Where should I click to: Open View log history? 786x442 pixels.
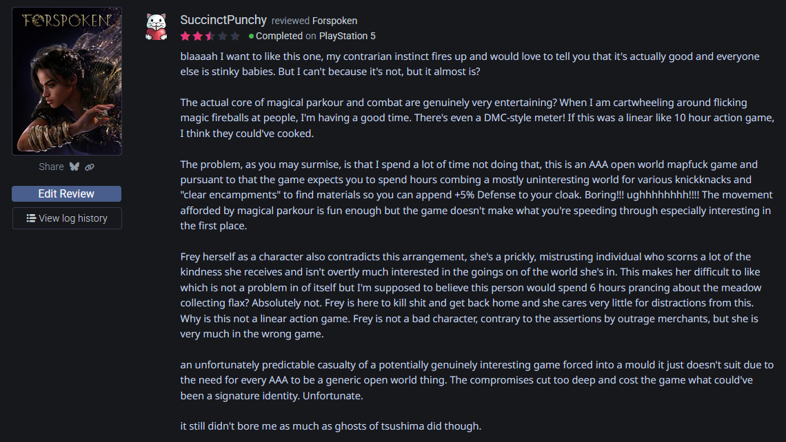coord(67,218)
